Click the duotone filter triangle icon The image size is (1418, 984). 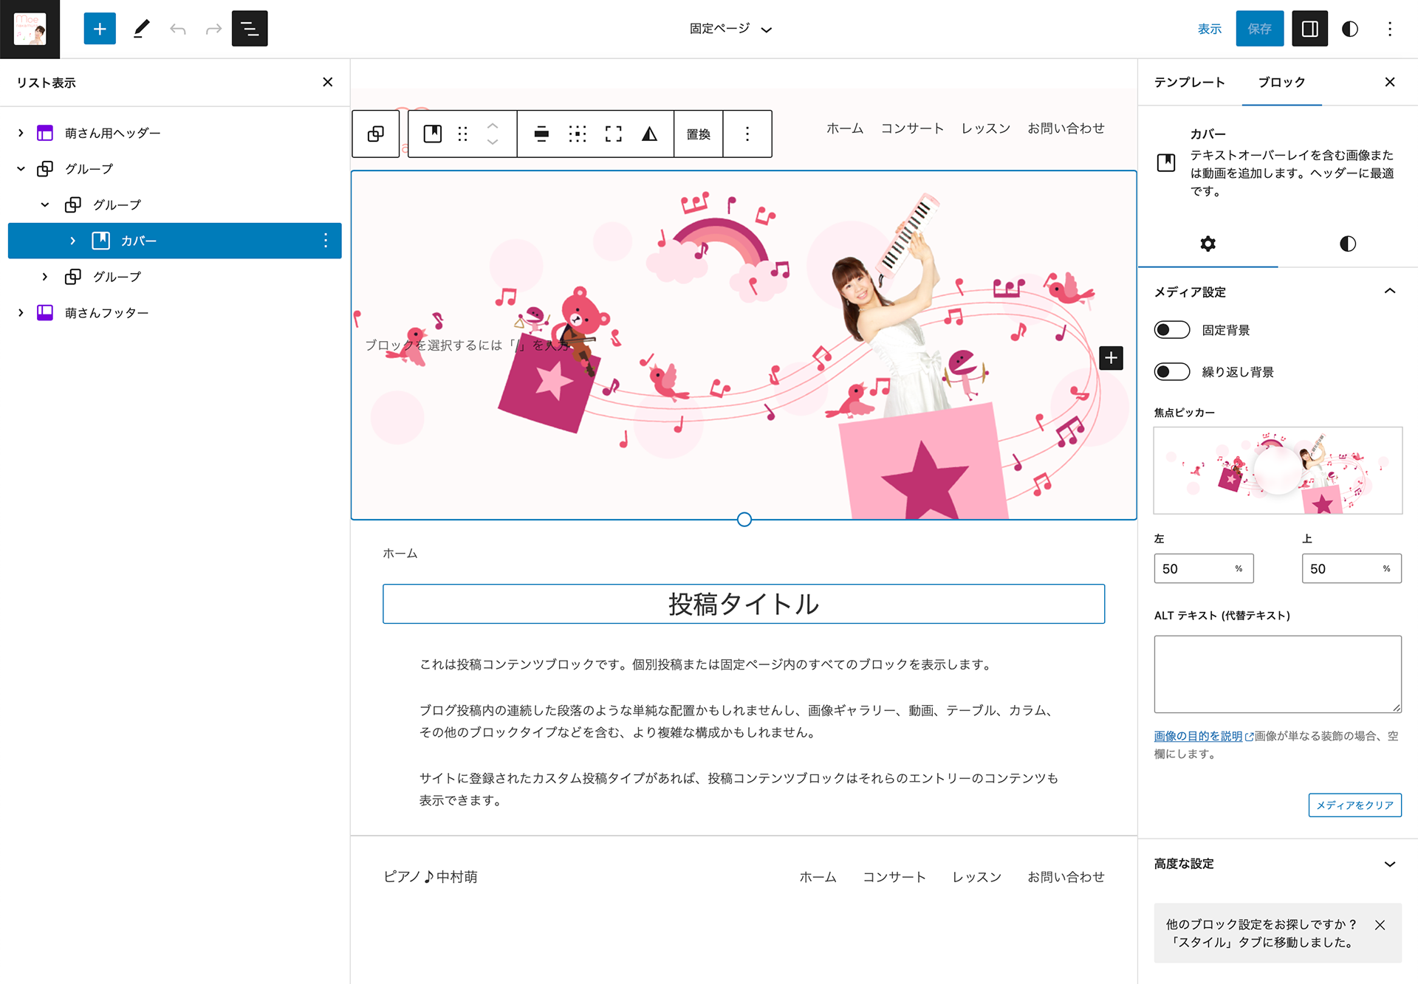(649, 134)
